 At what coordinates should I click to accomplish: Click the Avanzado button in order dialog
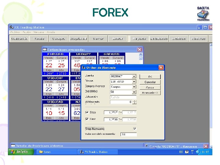click(x=150, y=93)
